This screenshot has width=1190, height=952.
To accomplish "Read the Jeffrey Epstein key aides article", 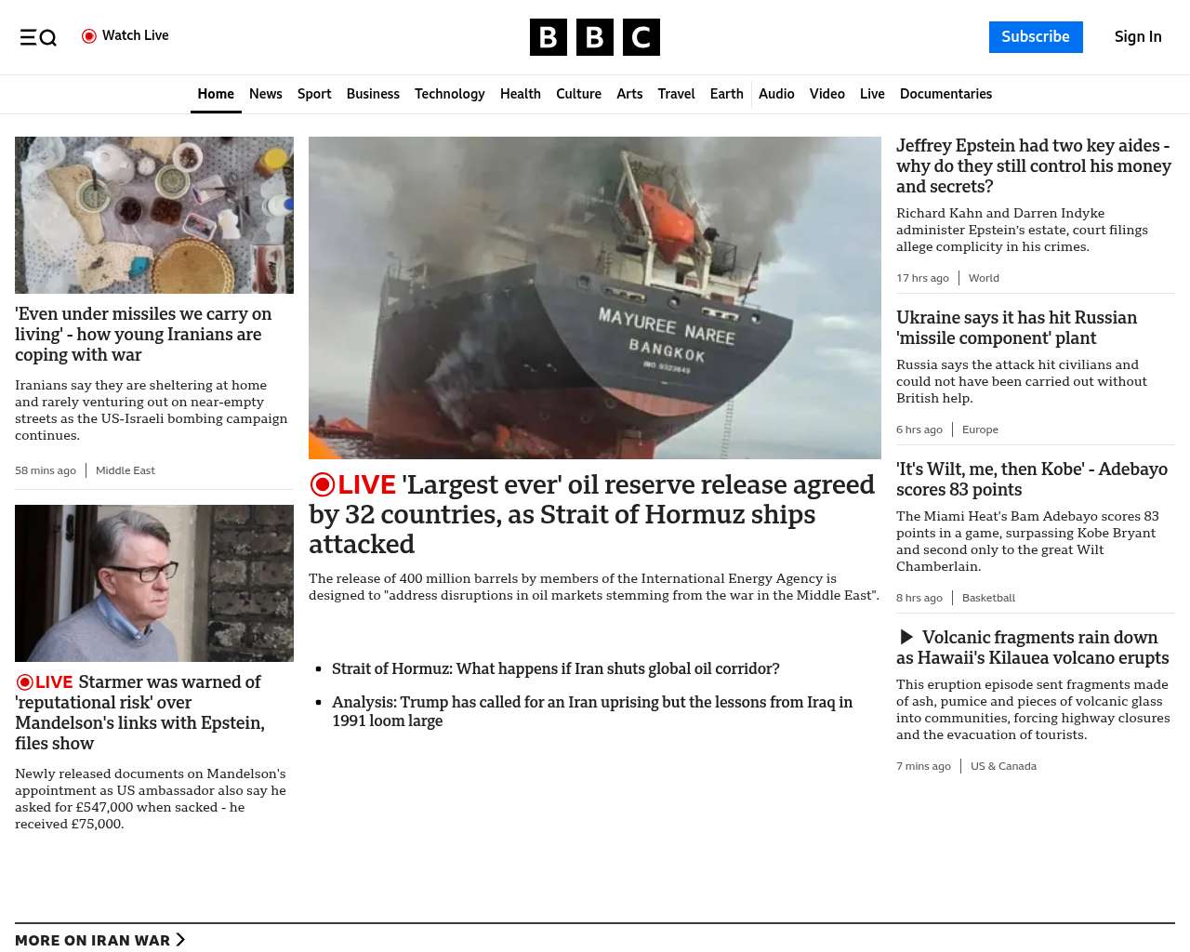I will 1033,165.
